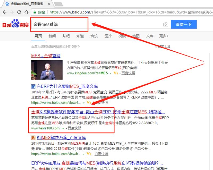Click the browser home icon
This screenshot has height=170, width=213.
tap(26, 12)
